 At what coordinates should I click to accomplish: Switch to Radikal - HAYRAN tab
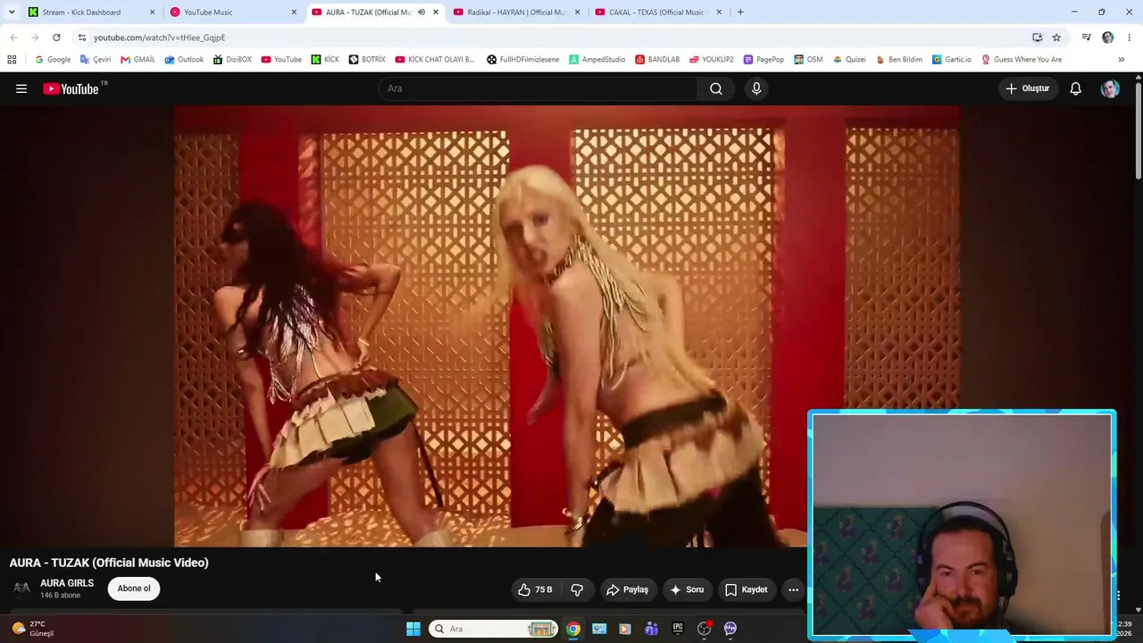[517, 12]
